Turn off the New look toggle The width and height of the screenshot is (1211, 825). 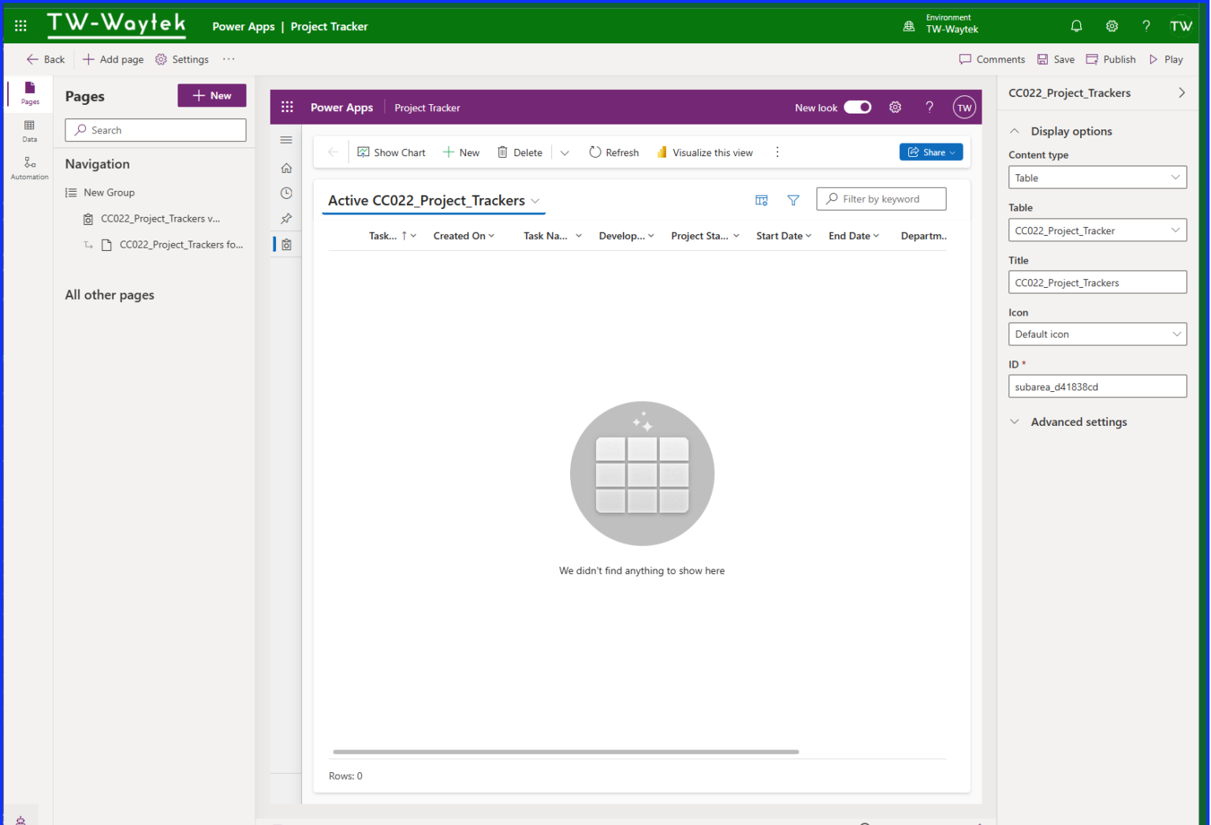pos(858,107)
